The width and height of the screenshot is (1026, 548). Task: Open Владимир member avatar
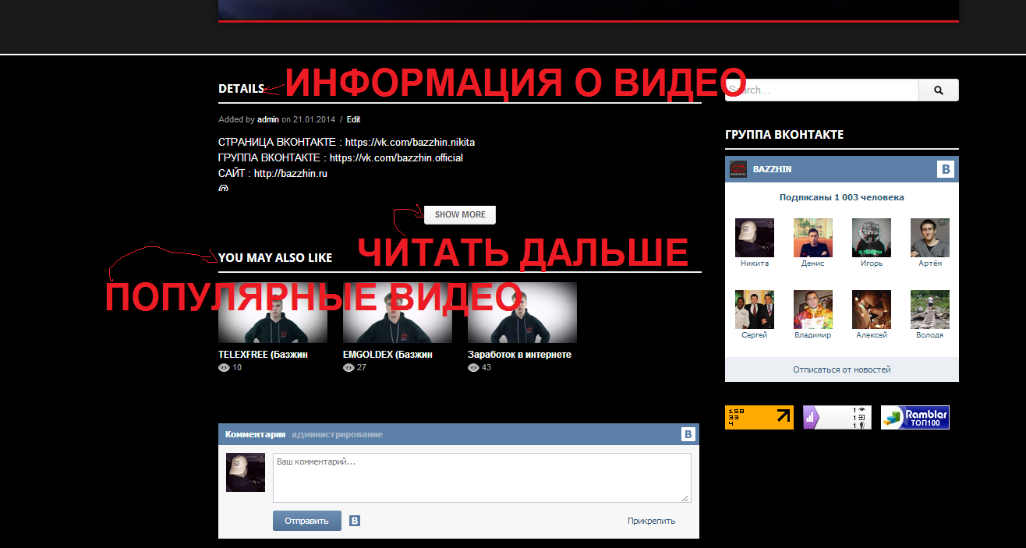tap(813, 309)
